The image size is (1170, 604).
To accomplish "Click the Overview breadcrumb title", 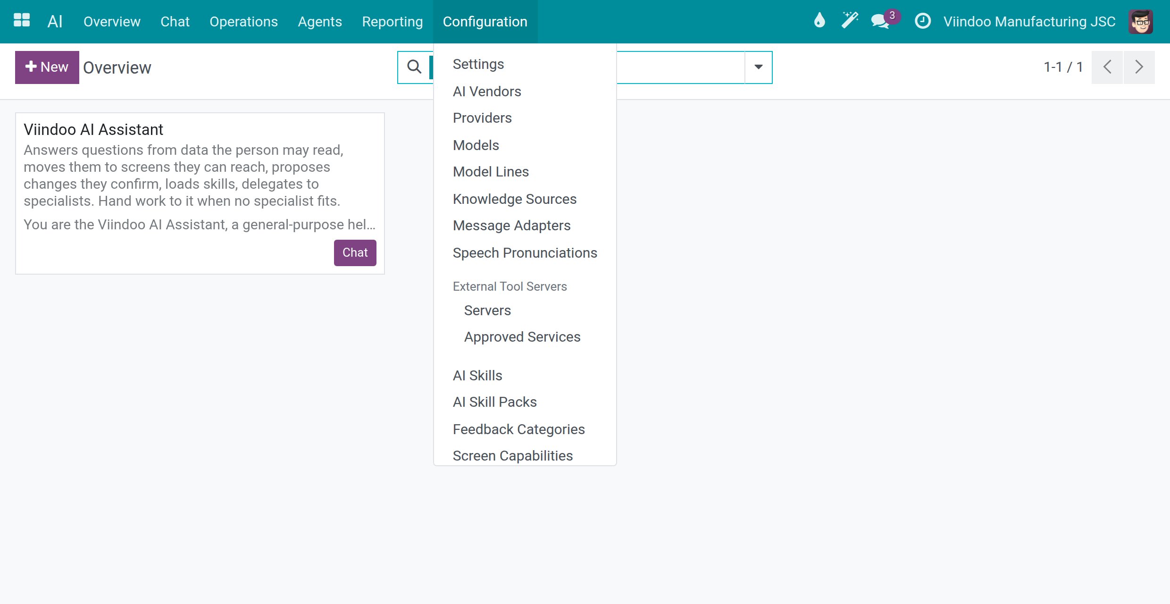I will 117,67.
